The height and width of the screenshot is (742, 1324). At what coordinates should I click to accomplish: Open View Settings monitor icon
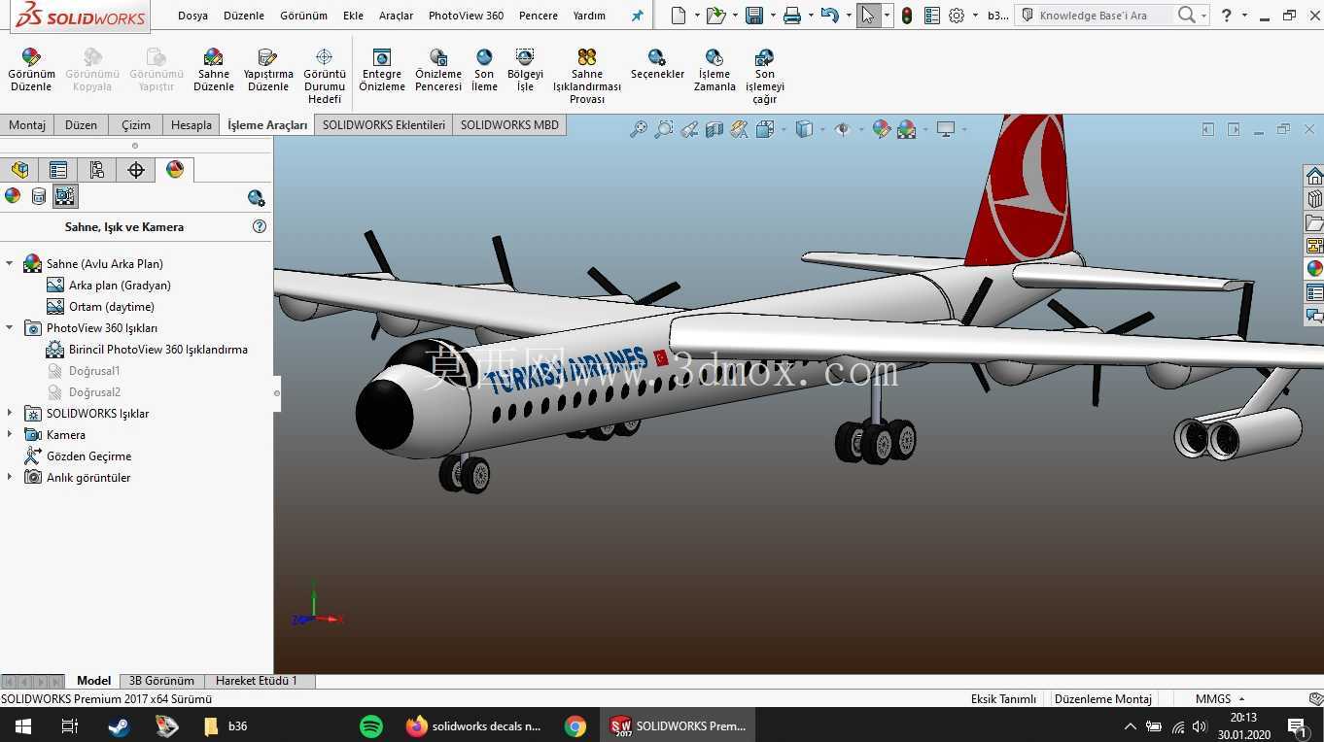(x=946, y=128)
